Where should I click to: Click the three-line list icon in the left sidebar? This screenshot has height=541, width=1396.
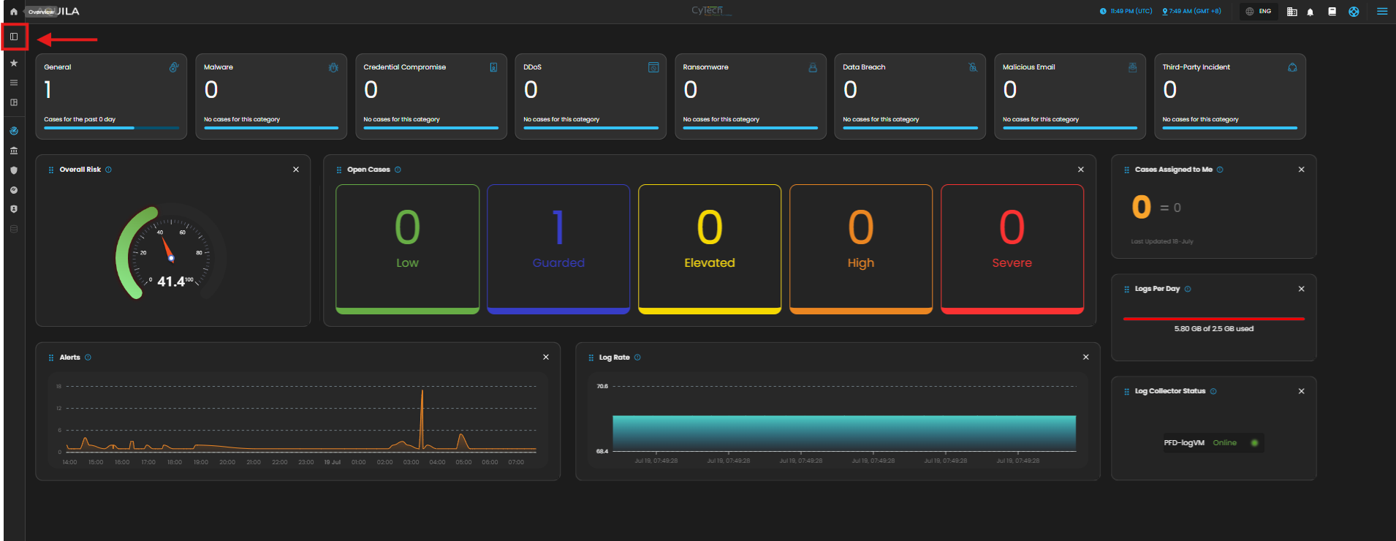click(x=14, y=83)
